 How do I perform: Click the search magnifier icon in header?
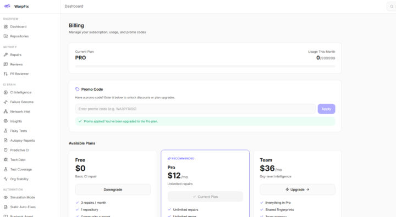click(x=392, y=6)
